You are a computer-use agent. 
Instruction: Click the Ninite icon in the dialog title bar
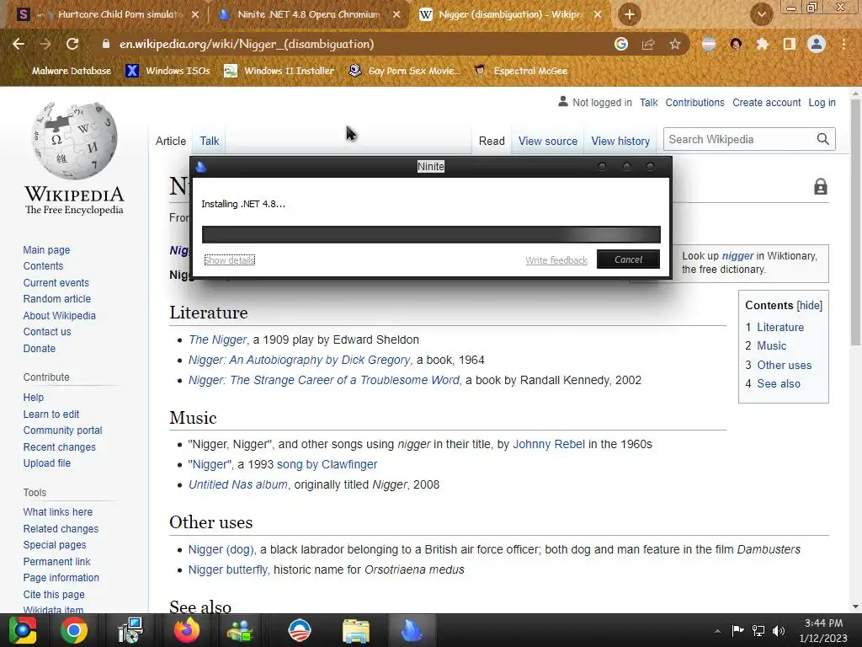pos(200,167)
